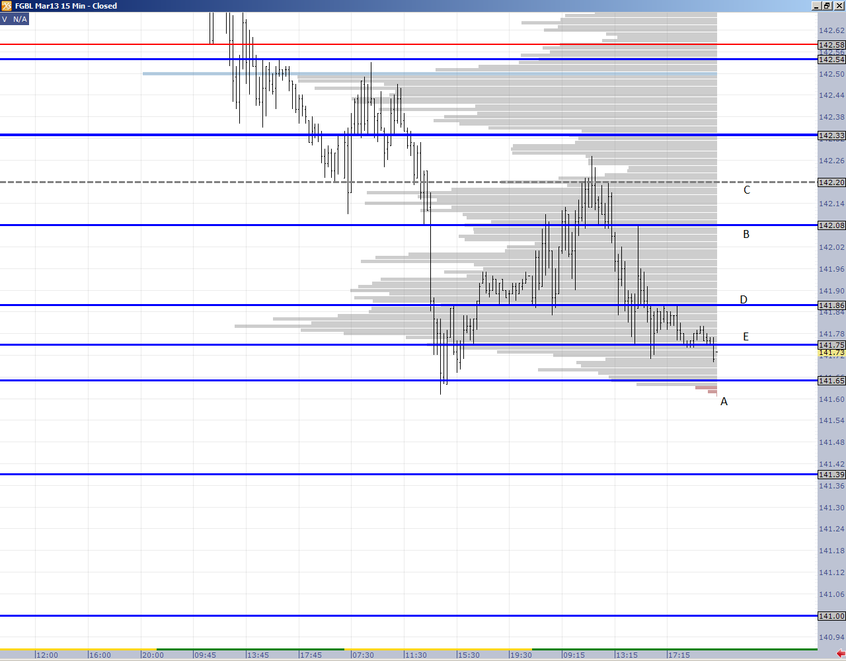
Task: Click the 142.50 price axis label
Action: coord(831,74)
